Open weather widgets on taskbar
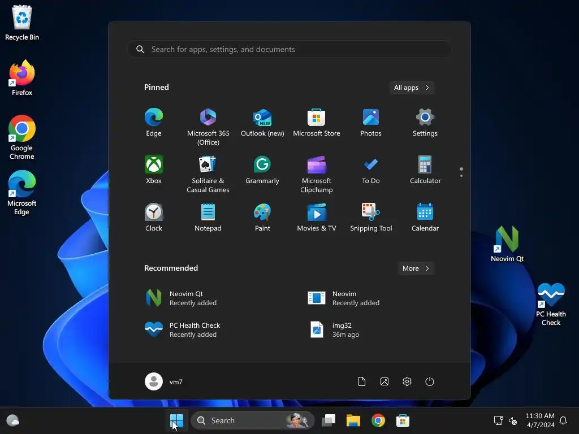 coord(13,420)
